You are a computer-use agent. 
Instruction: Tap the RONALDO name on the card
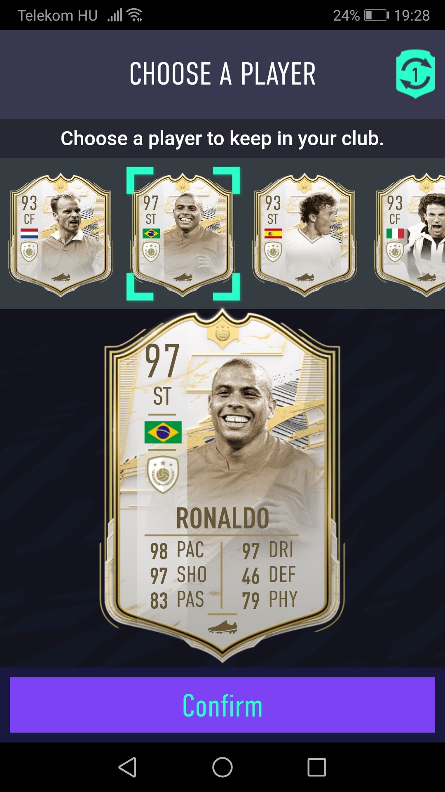[x=222, y=518]
